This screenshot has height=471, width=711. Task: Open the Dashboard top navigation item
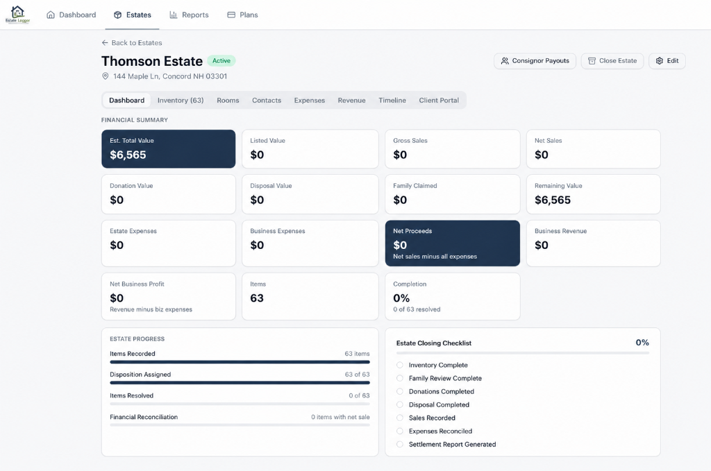point(72,15)
